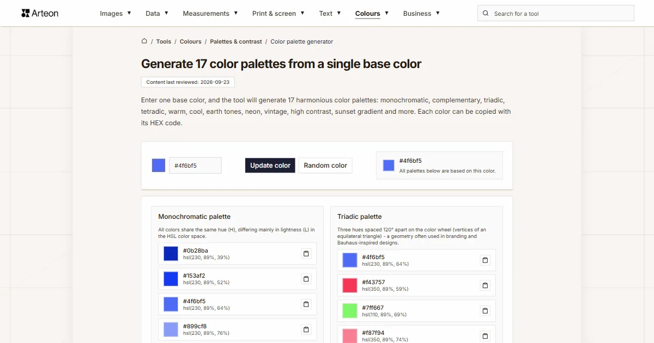Open the Images menu

(116, 14)
